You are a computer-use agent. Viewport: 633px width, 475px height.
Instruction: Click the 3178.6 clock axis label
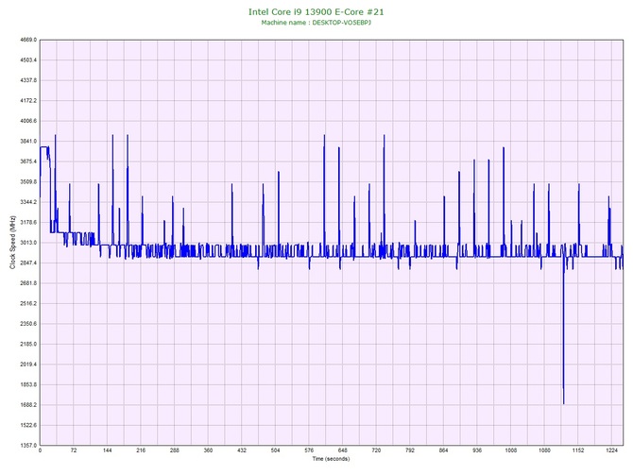28,222
